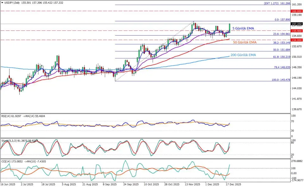
Task: Click the red 155.900 price tag
Action: [297, 31]
